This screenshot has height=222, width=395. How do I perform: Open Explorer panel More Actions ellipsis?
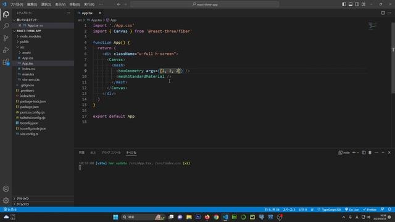pyautogui.click(x=69, y=13)
